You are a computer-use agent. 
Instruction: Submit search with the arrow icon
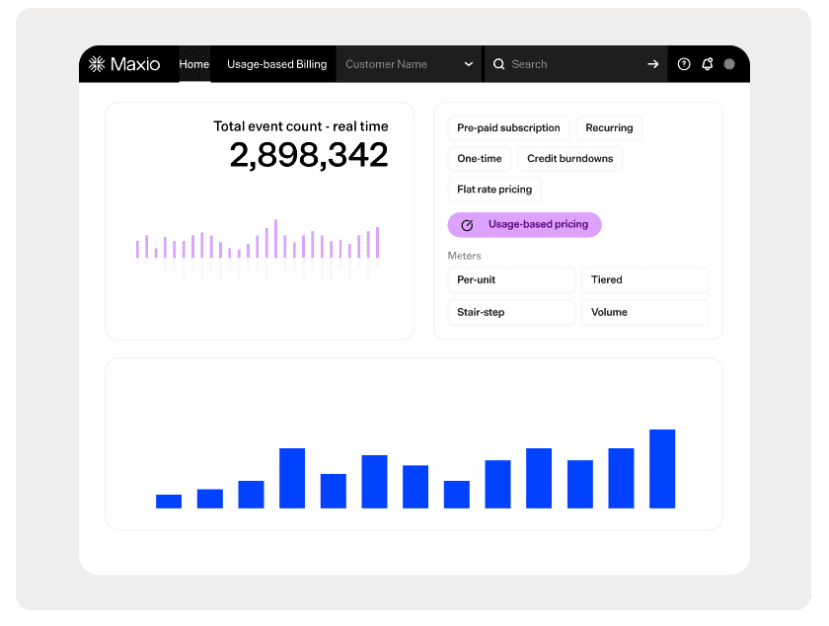tap(653, 64)
